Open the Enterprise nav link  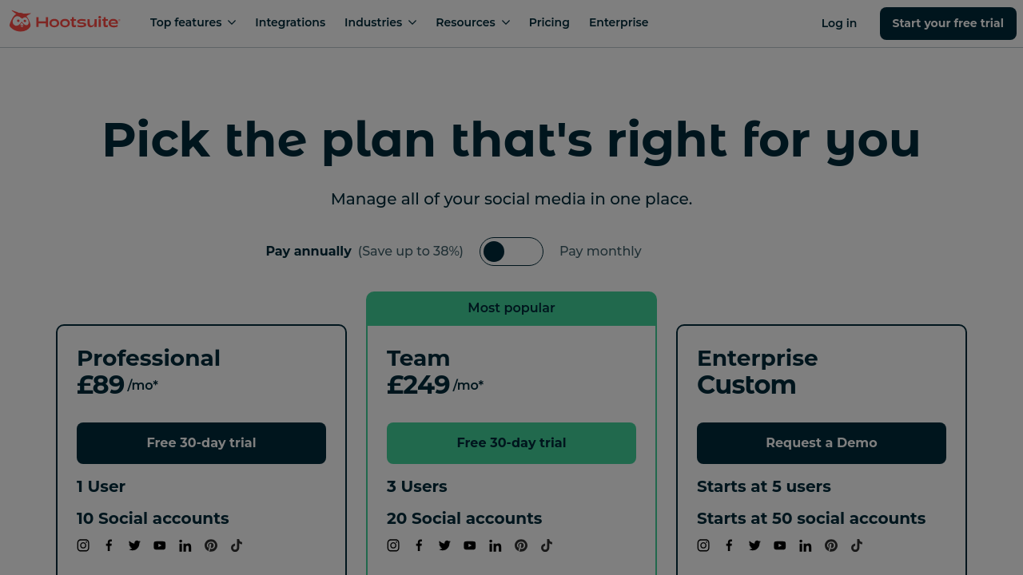(x=619, y=22)
